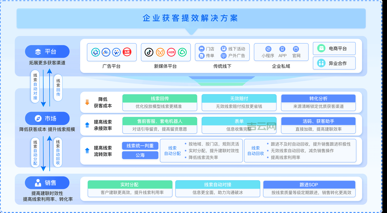Select the 平台 section pill
Viewport: 387px width, 213px height.
47,51
